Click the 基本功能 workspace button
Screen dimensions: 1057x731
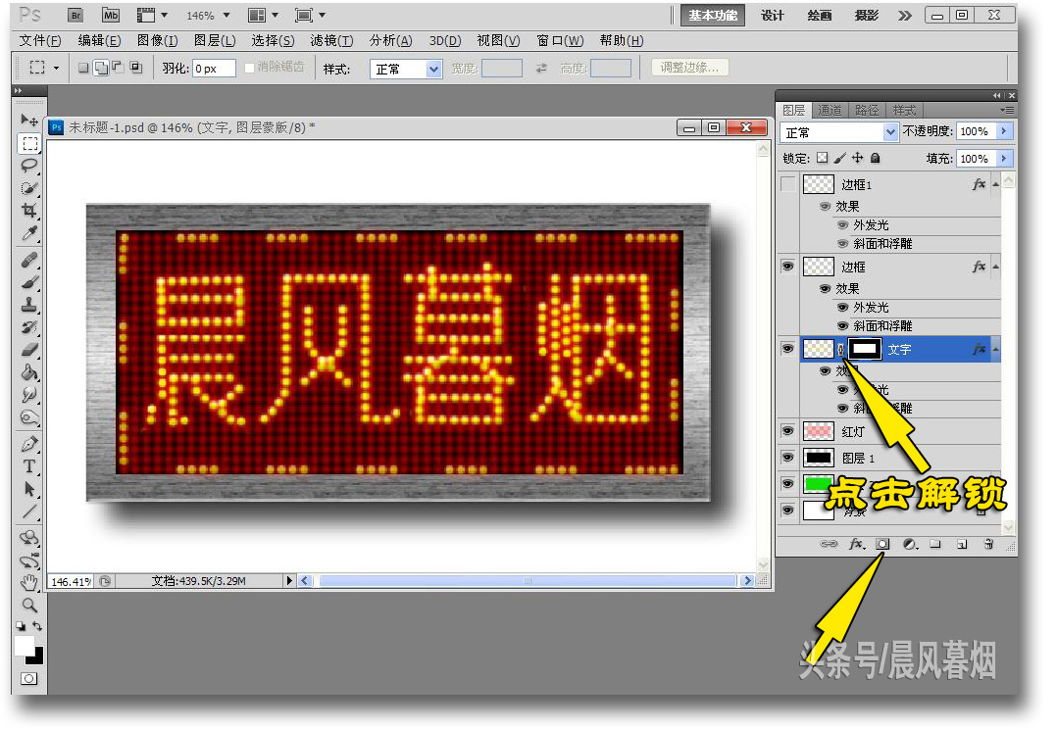pyautogui.click(x=712, y=15)
